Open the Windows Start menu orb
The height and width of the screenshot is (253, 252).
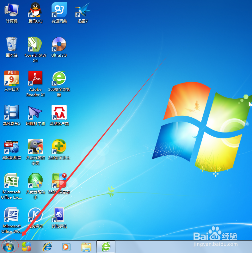tap(9, 247)
